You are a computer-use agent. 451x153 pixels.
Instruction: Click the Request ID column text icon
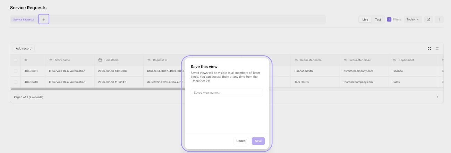click(x=149, y=60)
